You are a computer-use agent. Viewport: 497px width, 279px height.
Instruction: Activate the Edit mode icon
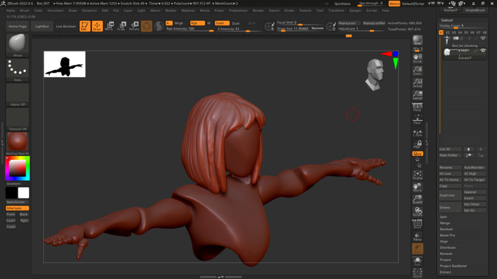click(84, 26)
